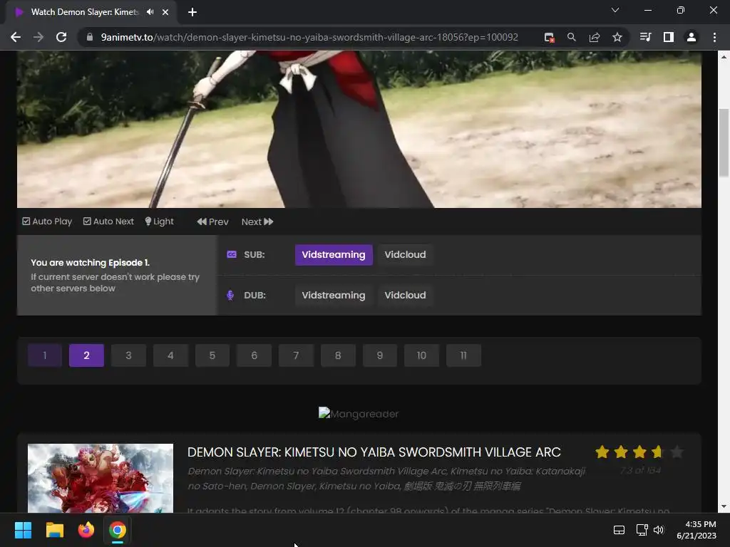Select episode 3
Viewport: 730px width, 547px height.
tap(128, 355)
